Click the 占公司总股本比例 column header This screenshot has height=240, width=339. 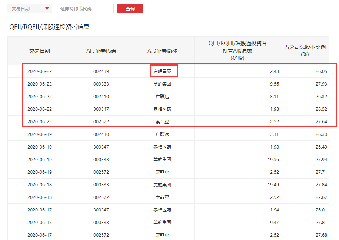tap(305, 51)
